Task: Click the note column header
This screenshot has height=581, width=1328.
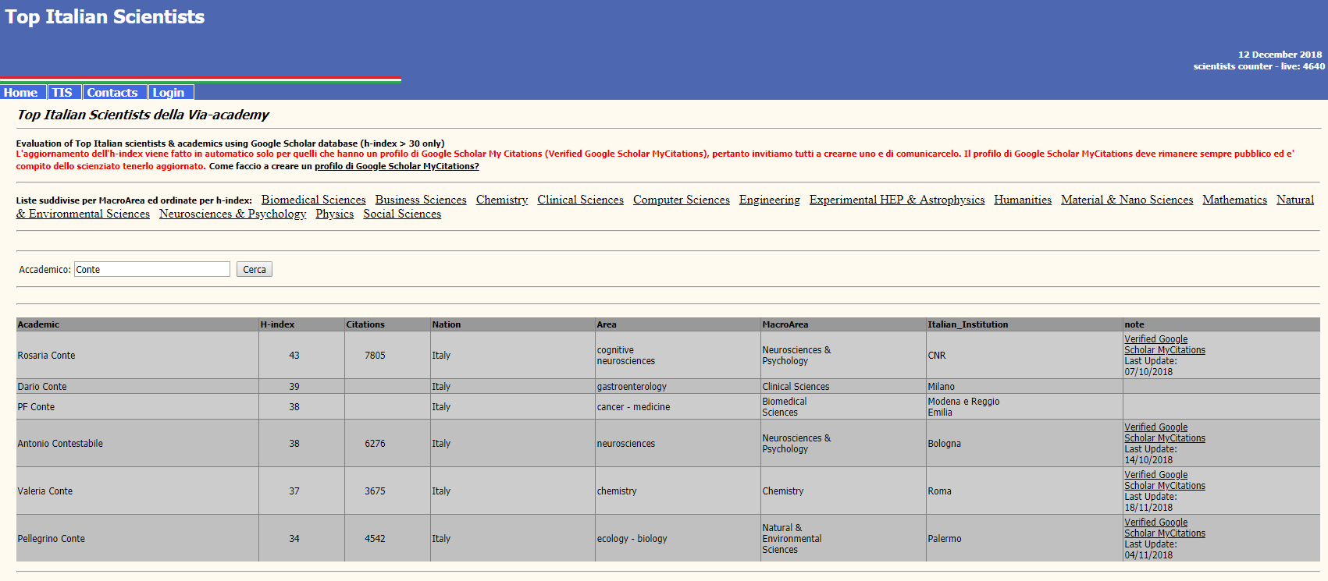Action: coord(1222,324)
